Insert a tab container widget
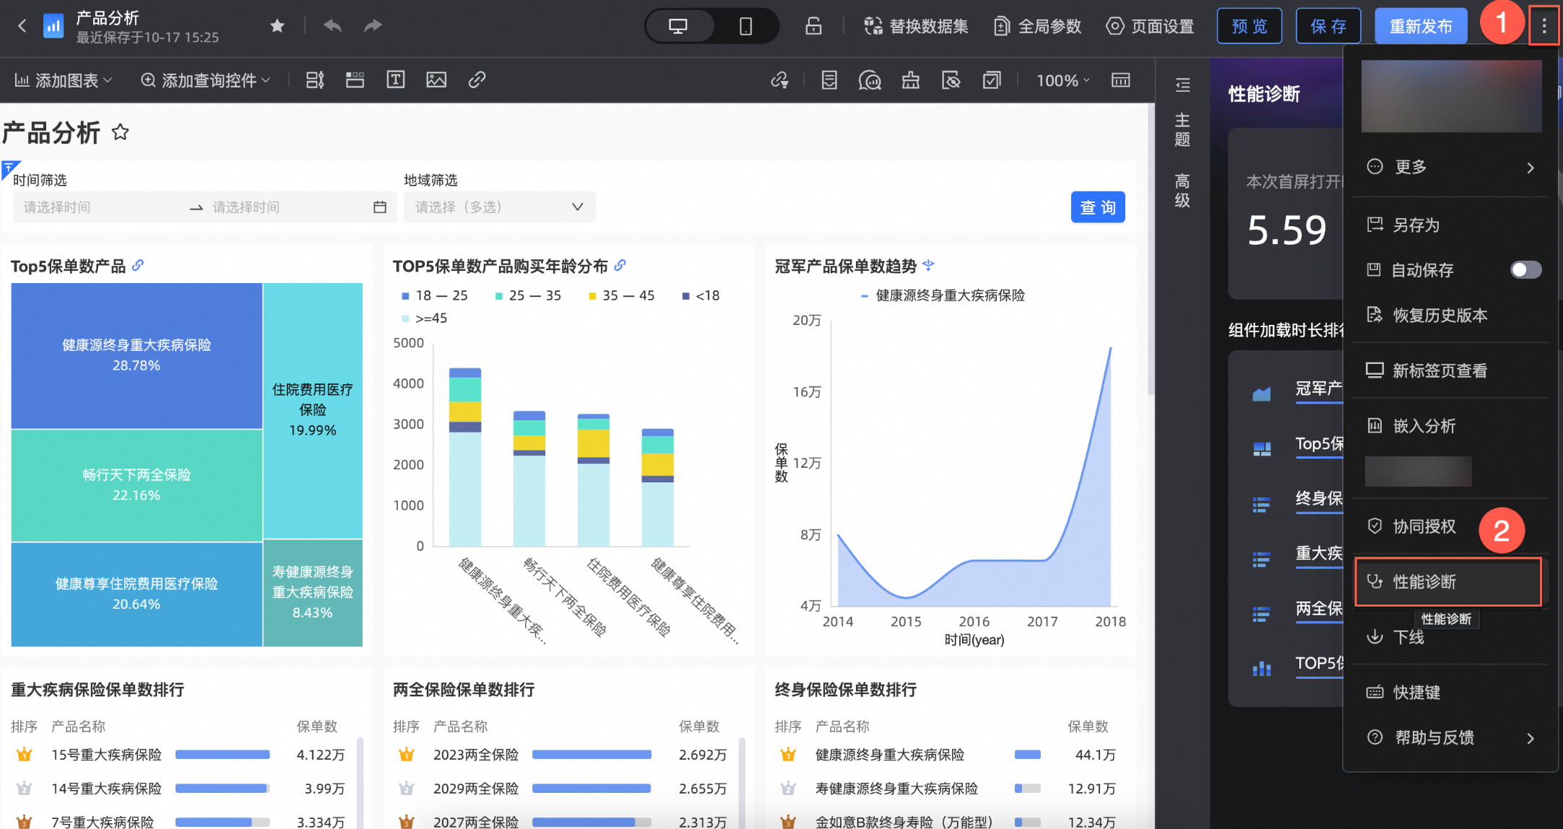Image resolution: width=1563 pixels, height=829 pixels. click(355, 80)
